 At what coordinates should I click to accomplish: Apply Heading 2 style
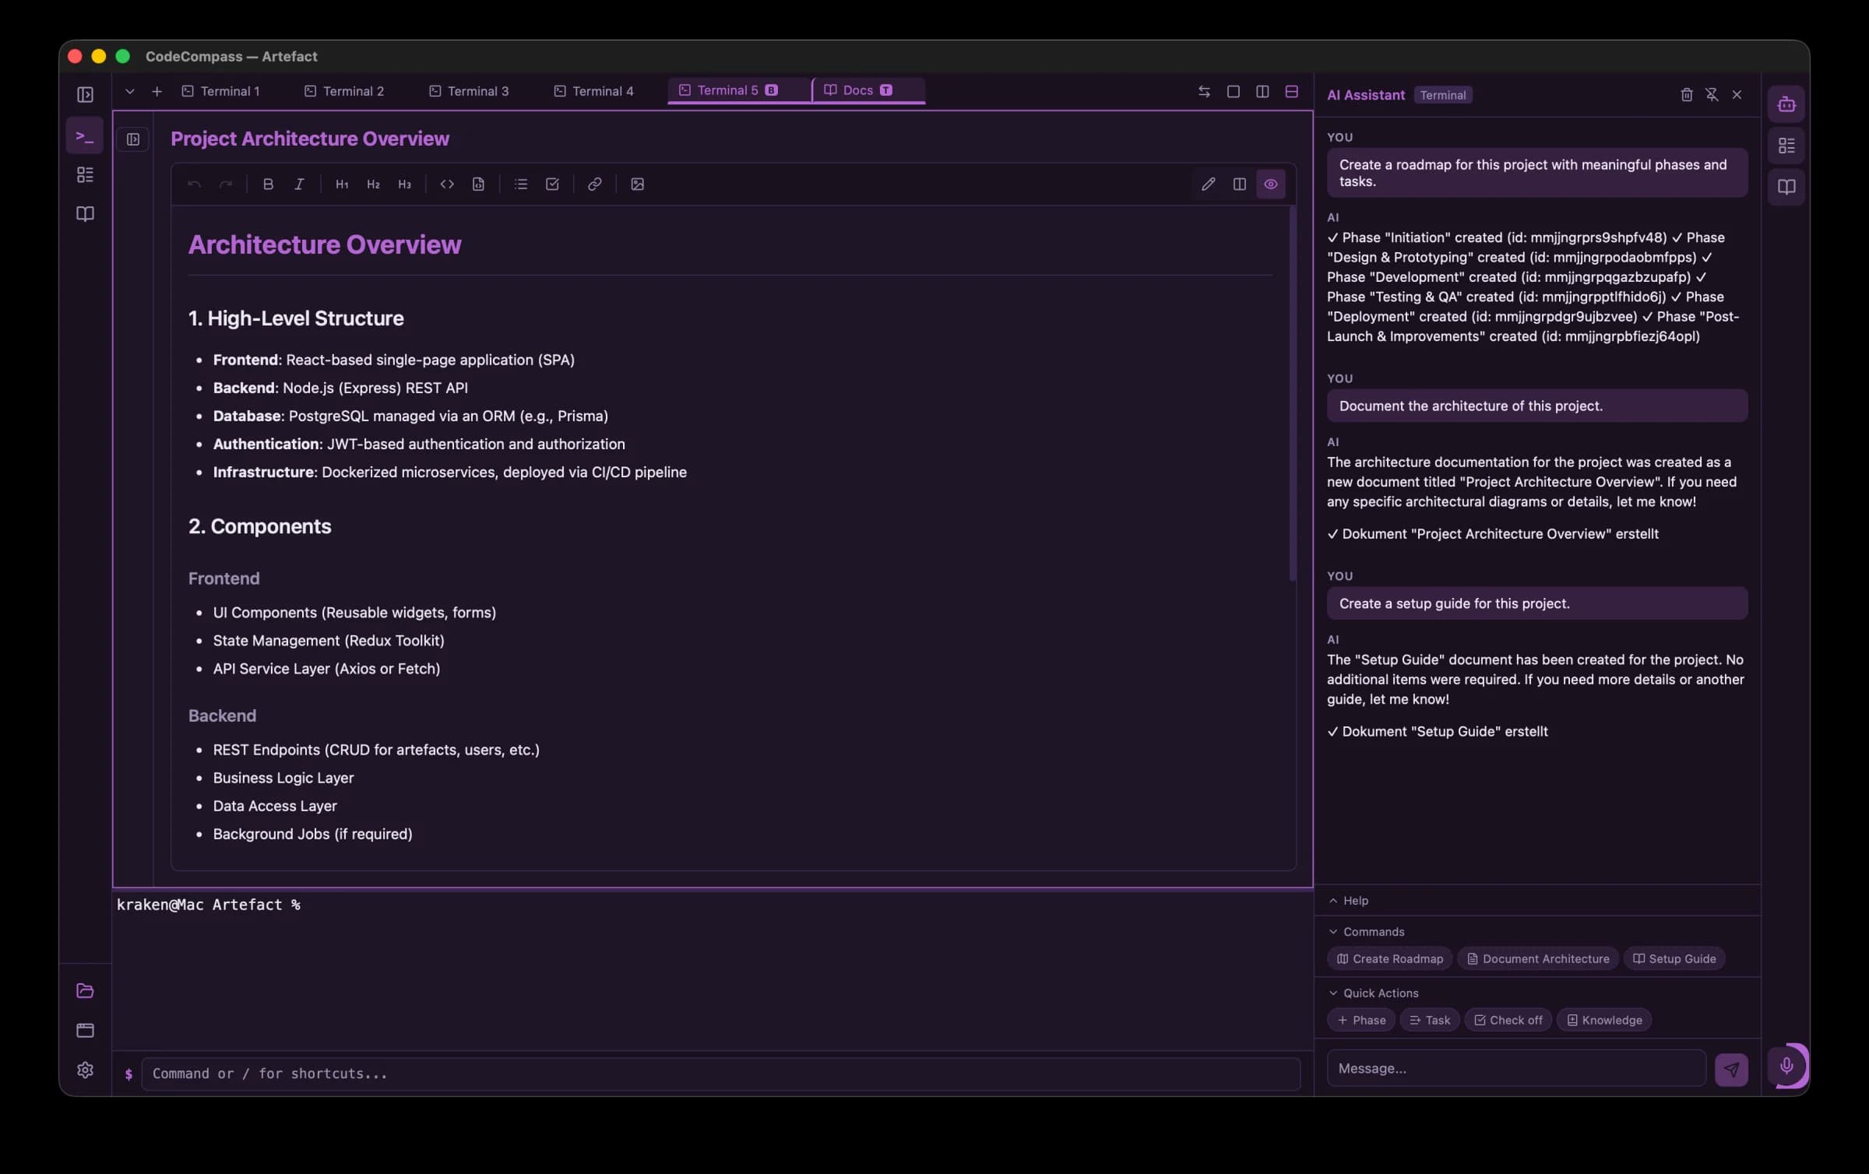point(373,185)
